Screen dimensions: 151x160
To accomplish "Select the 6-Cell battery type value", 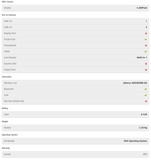I will click(x=144, y=114).
